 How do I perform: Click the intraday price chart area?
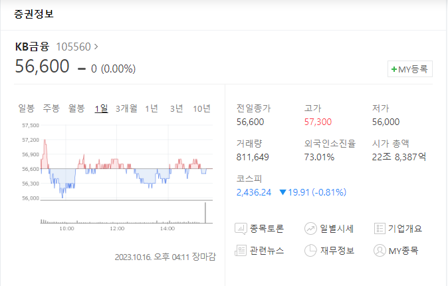126,162
